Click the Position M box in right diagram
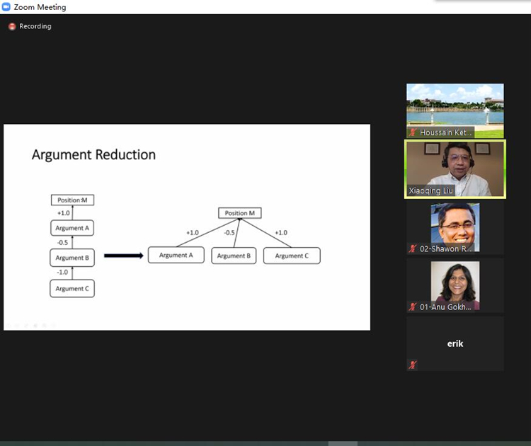The image size is (531, 446). 240,213
